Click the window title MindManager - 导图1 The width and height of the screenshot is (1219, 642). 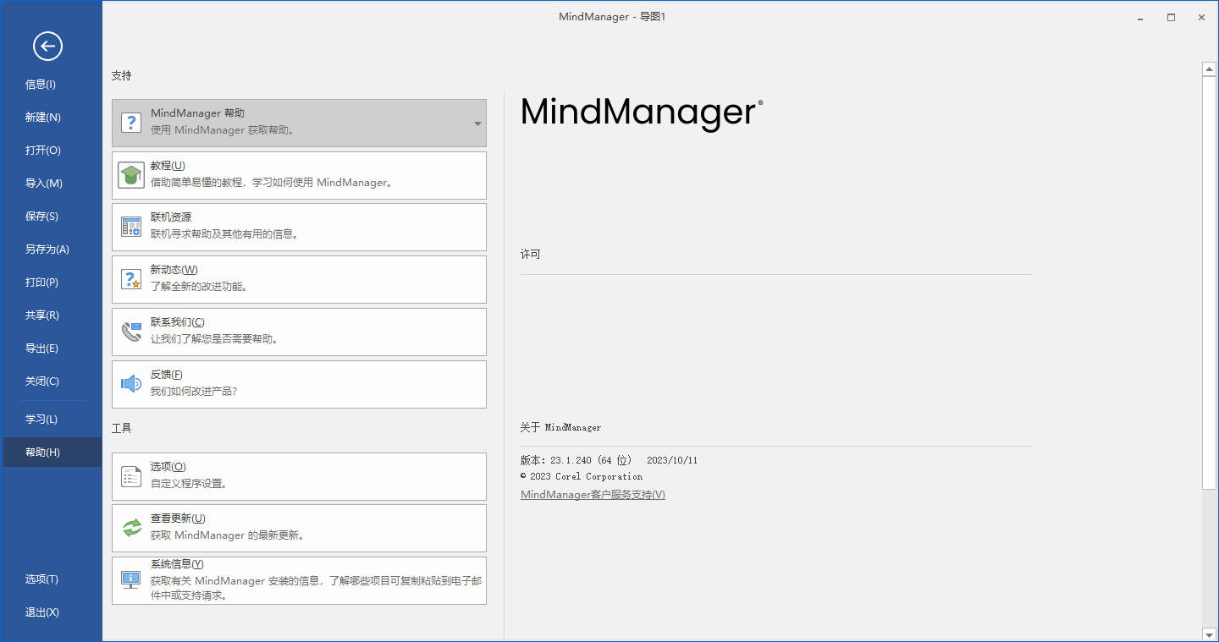click(x=613, y=17)
